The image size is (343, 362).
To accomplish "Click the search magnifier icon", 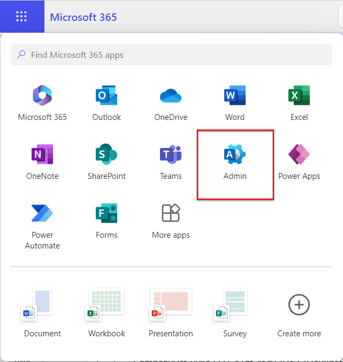I will coord(21,55).
